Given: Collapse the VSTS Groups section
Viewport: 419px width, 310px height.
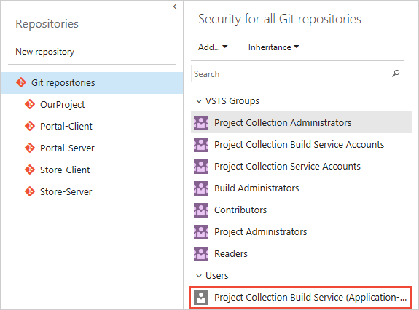Looking at the screenshot, I should [x=199, y=101].
